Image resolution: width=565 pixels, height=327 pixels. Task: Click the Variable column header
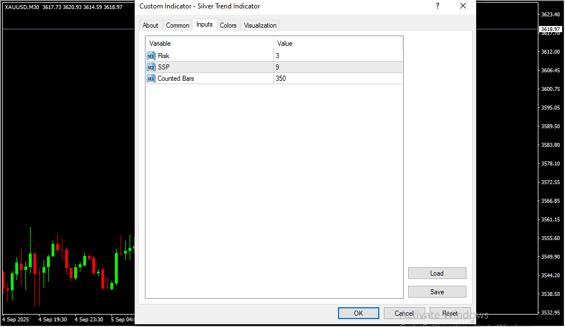pos(209,43)
